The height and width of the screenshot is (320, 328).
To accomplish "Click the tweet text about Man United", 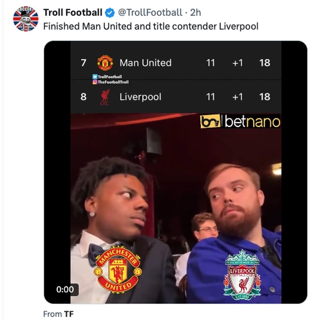I will point(150,26).
